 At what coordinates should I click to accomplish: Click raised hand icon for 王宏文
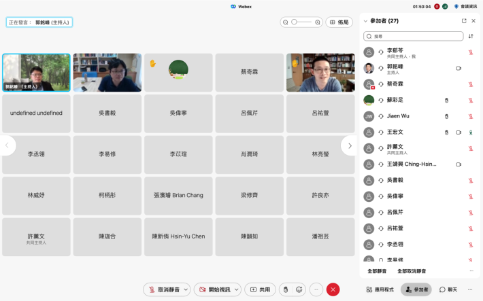tap(446, 132)
